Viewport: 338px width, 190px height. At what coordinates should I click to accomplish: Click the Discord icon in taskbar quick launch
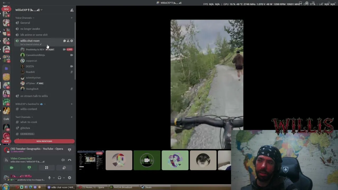pyautogui.click(x=35, y=187)
